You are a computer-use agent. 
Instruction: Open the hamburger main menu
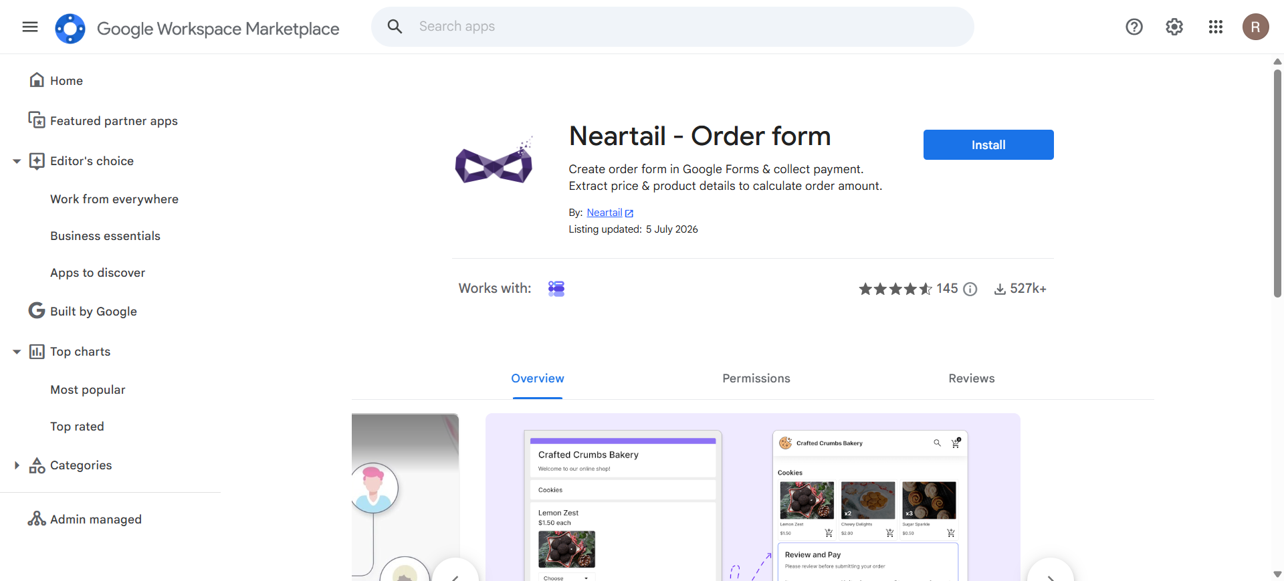[x=30, y=27]
